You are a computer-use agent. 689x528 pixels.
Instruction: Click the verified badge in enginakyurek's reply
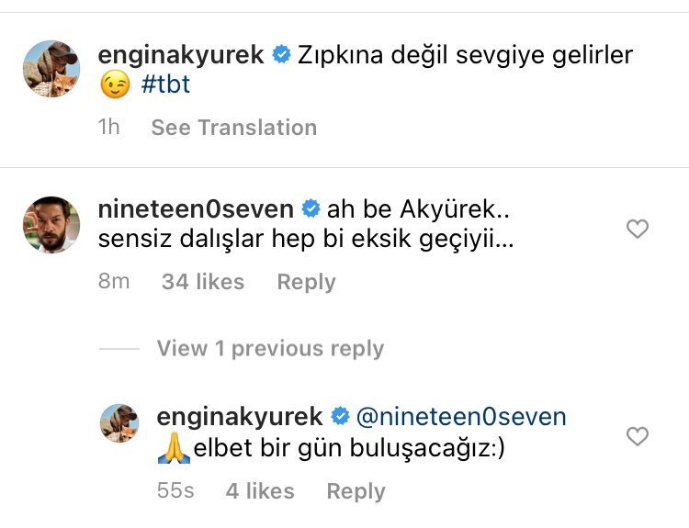339,417
